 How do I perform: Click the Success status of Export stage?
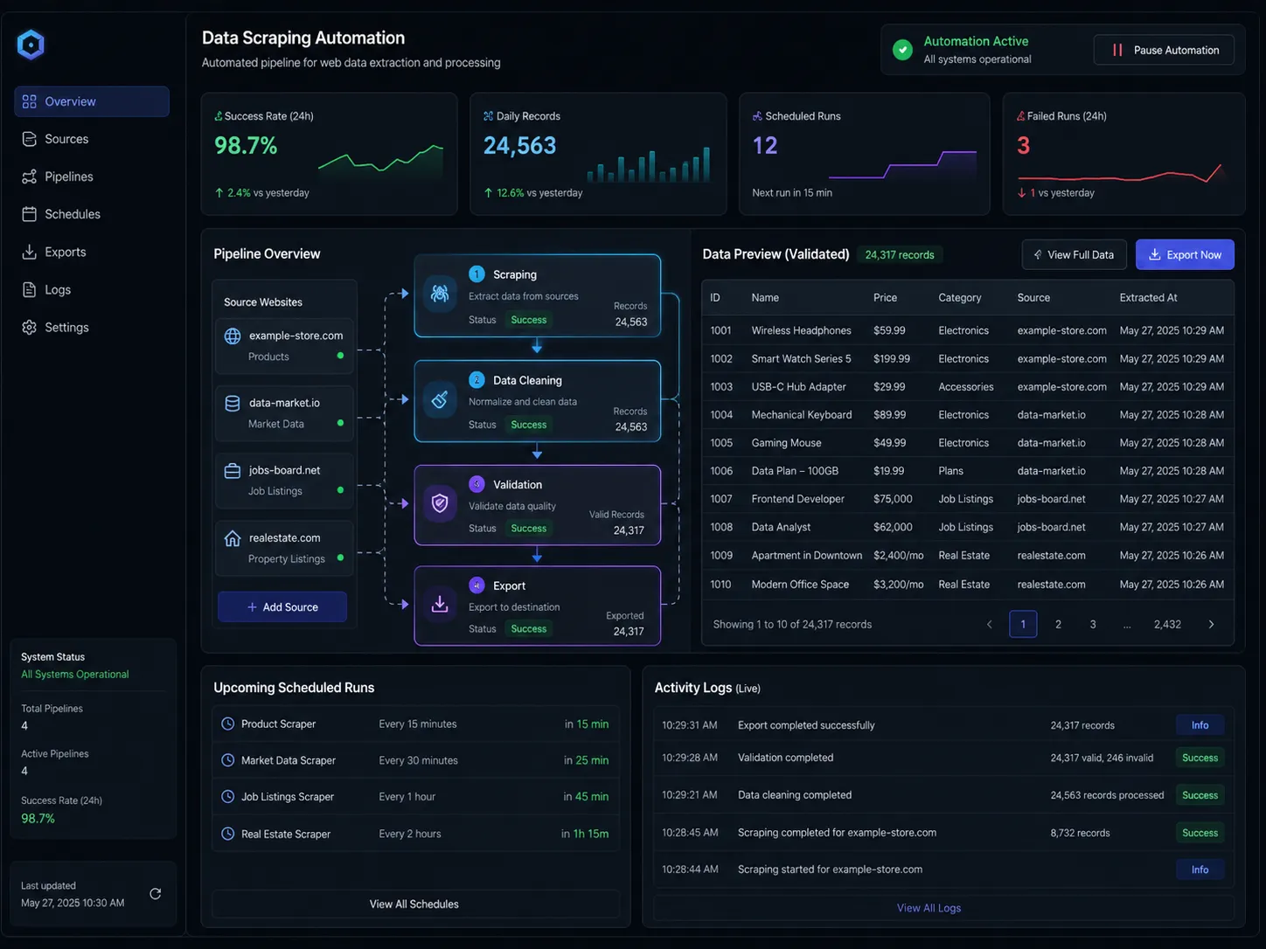[529, 629]
